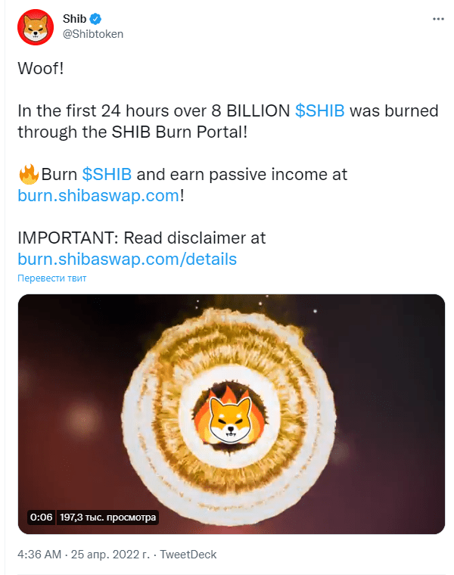This screenshot has width=454, height=575.
Task: Click the fire emoji before Burn
Action: pos(29,174)
